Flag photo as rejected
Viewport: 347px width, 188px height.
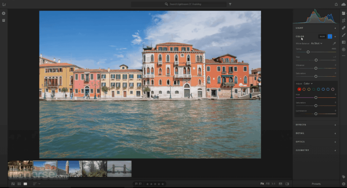pyautogui.click(x=140, y=184)
